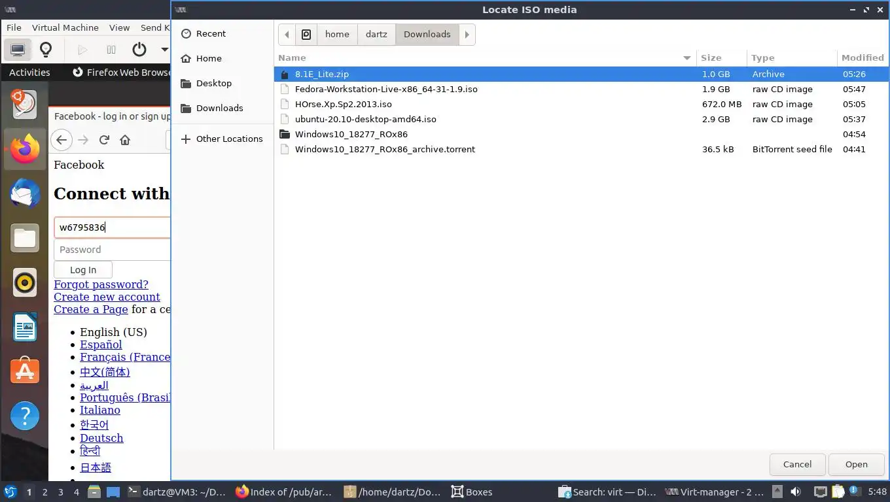Click the root disk icon in path bar
The image size is (890, 502).
click(306, 35)
